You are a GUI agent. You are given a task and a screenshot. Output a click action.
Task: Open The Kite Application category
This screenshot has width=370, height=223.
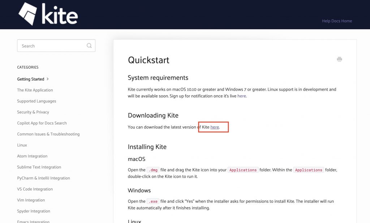pyautogui.click(x=35, y=90)
